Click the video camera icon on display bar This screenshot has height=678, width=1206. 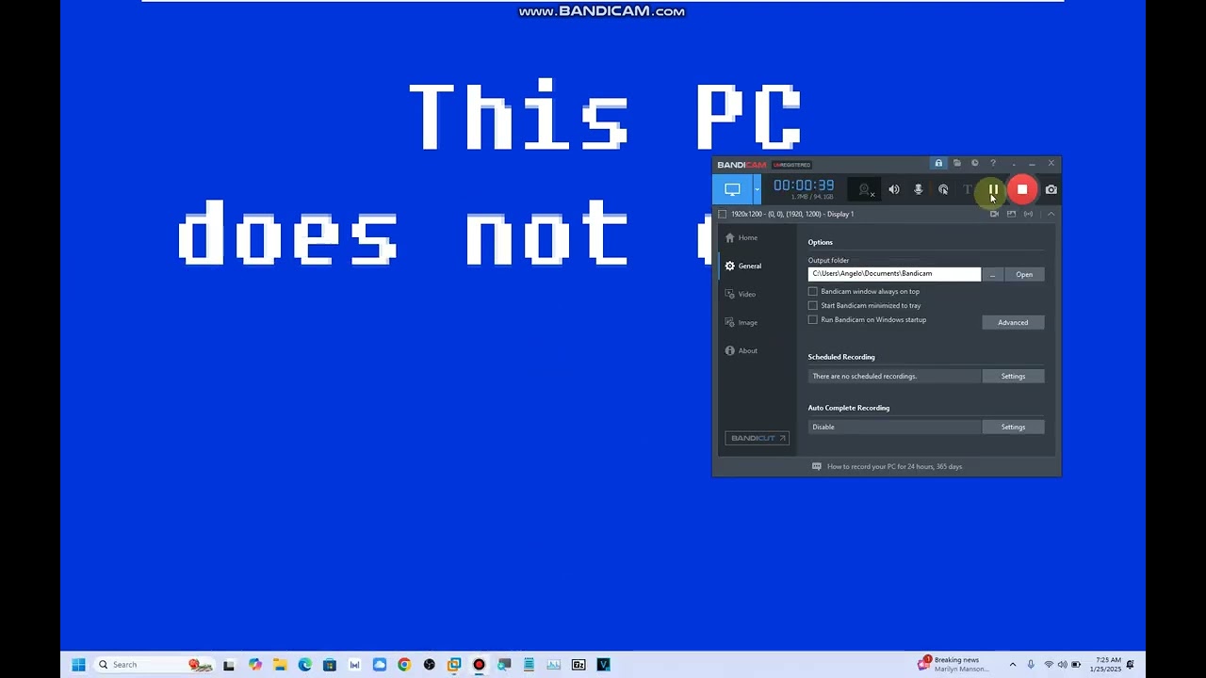tap(994, 214)
